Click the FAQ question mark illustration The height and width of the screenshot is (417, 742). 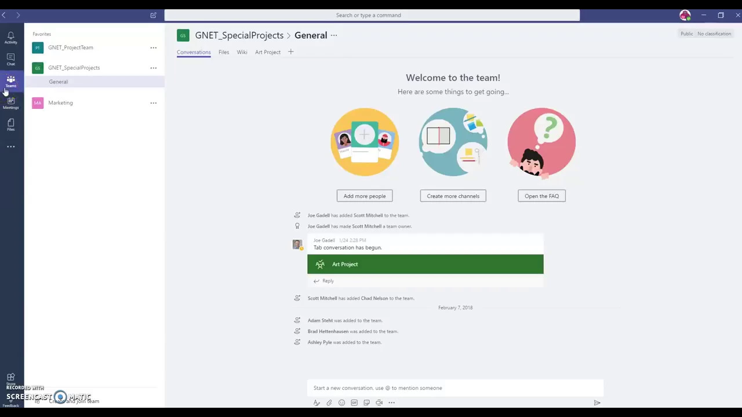point(541,142)
